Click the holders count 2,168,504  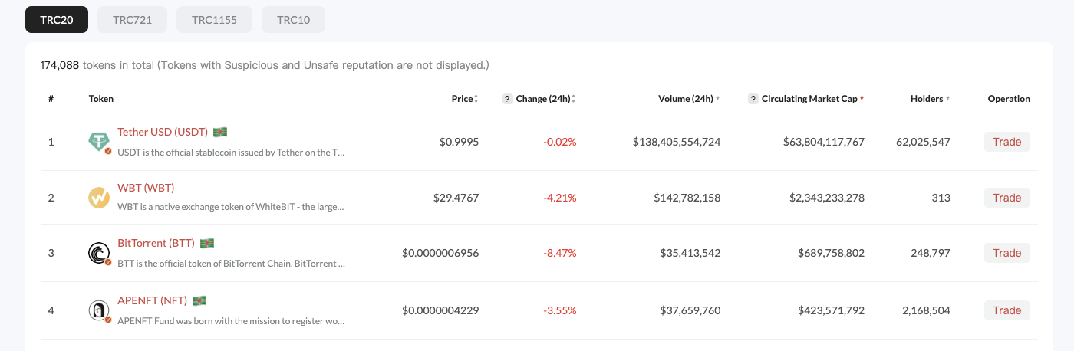click(927, 310)
